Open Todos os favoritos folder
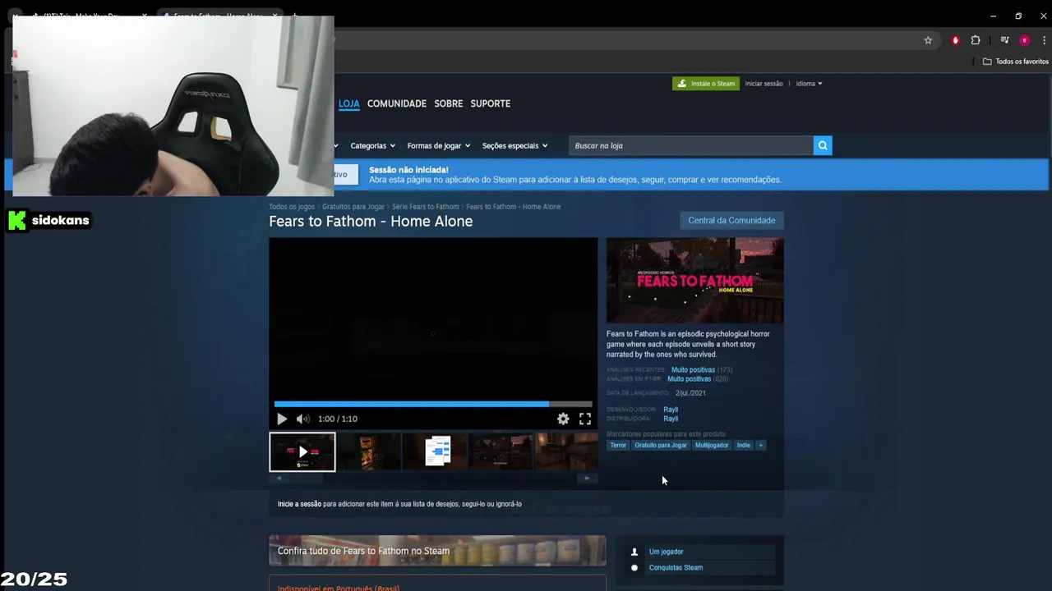Image resolution: width=1052 pixels, height=591 pixels. click(x=1016, y=62)
